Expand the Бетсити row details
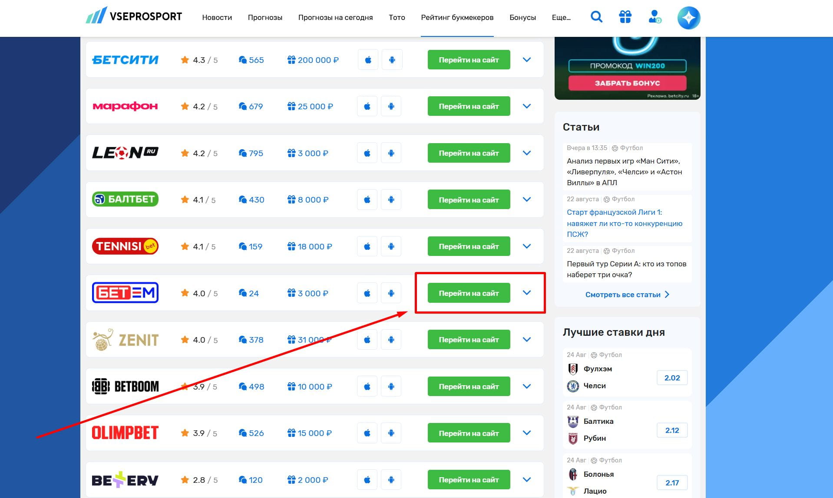Screen dimensions: 833x498 pos(527,60)
